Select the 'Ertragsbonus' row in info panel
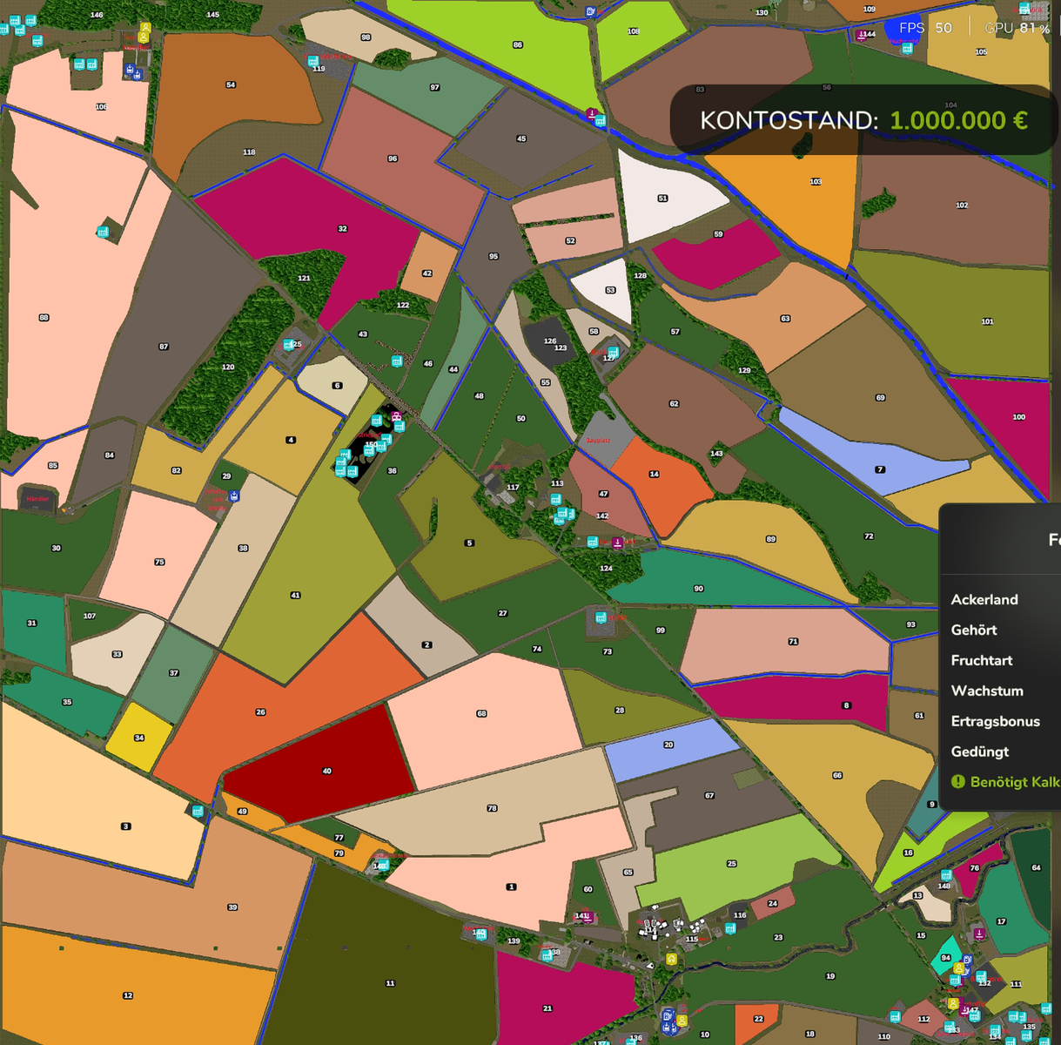1061x1045 pixels. coord(995,721)
